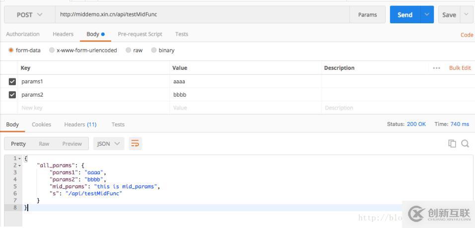Switch to the request Headers tab

click(63, 34)
